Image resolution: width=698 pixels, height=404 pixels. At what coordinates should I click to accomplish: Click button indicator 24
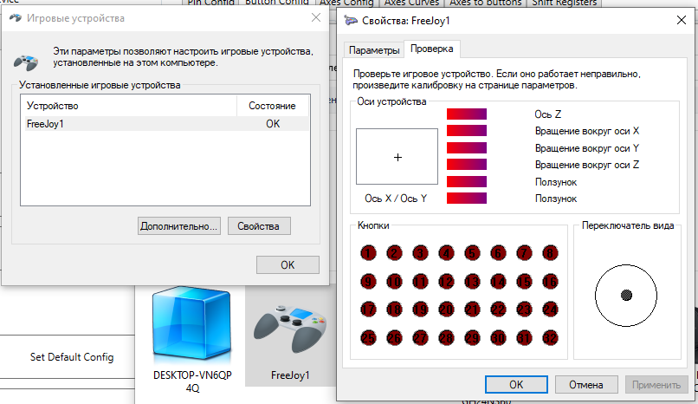pyautogui.click(x=550, y=310)
